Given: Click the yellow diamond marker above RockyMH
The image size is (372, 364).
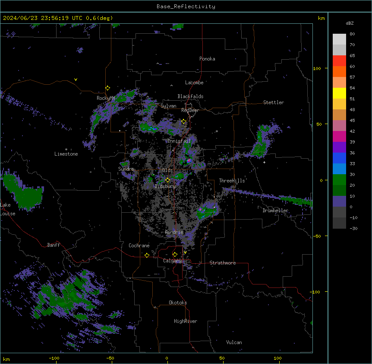Looking at the screenshot, I should pos(107,88).
